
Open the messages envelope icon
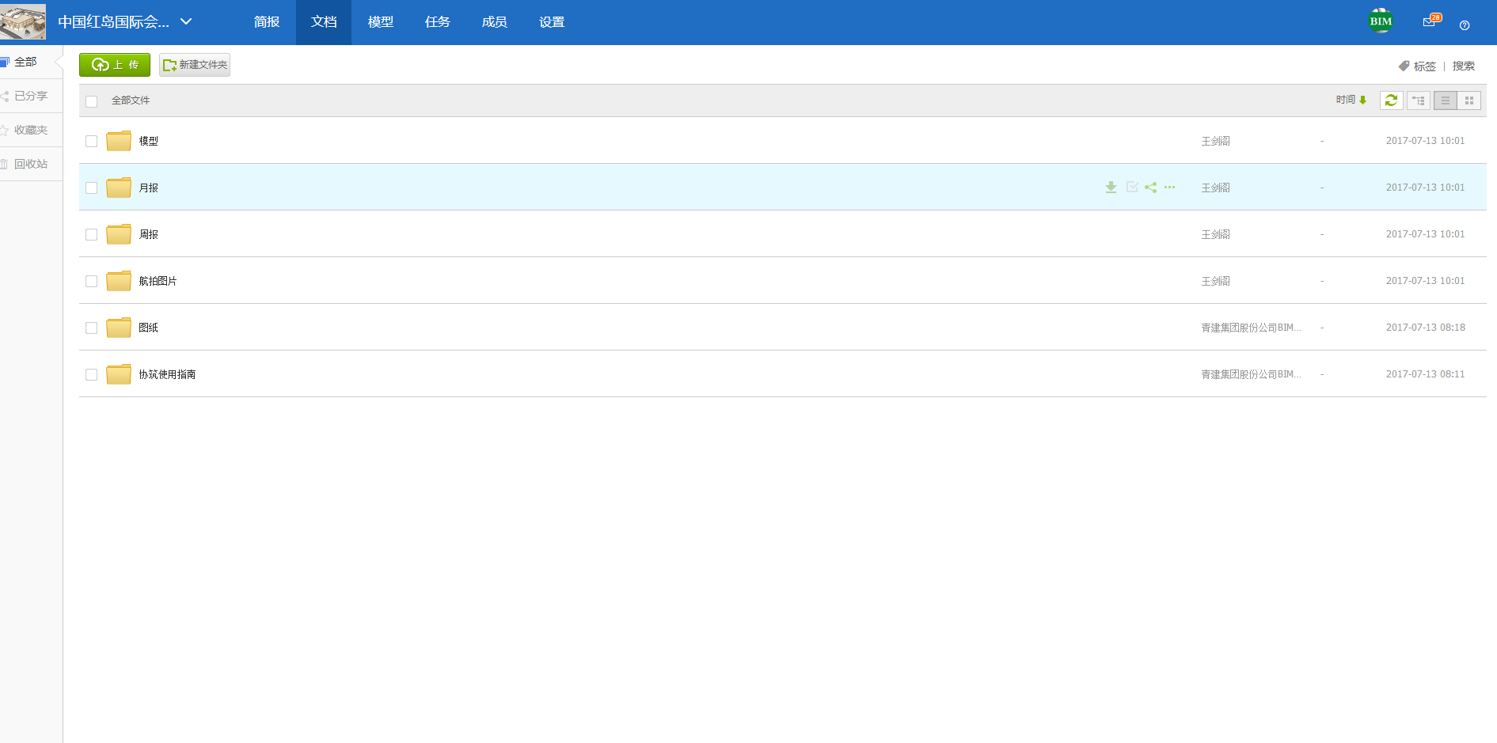pos(1430,22)
